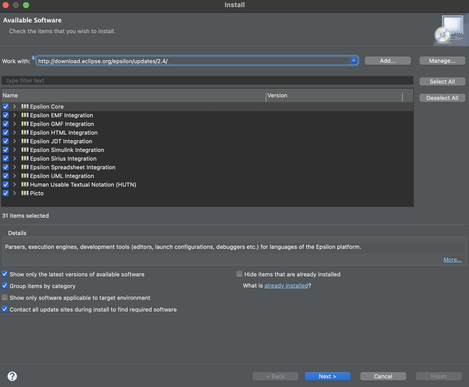
Task: Click the Epsilon Core category icon
Action: coord(25,106)
